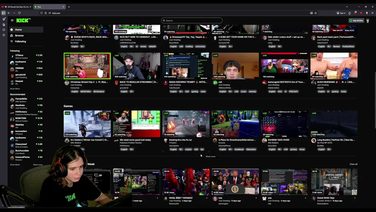Open the bookmarks star in browser sidebar

tap(4, 35)
